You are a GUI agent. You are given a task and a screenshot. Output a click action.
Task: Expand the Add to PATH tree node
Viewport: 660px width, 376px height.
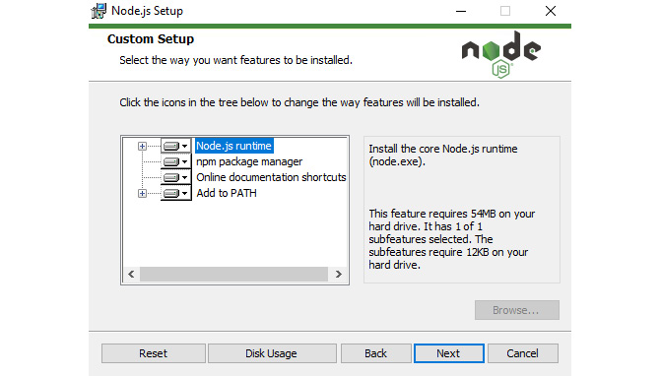(x=142, y=194)
